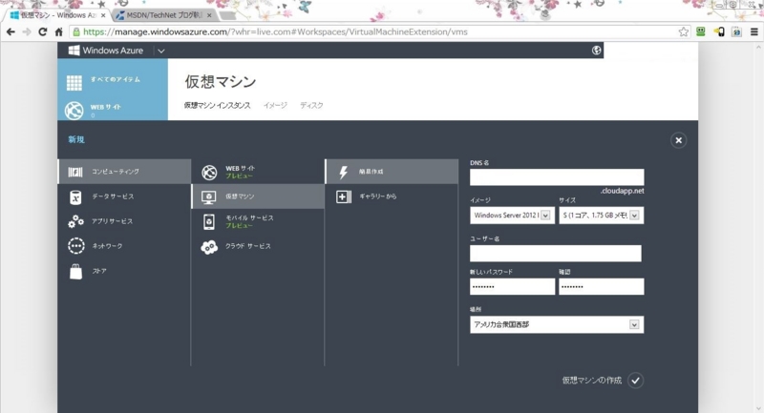Click ギャラリーから label text
This screenshot has height=413, width=764.
[377, 196]
